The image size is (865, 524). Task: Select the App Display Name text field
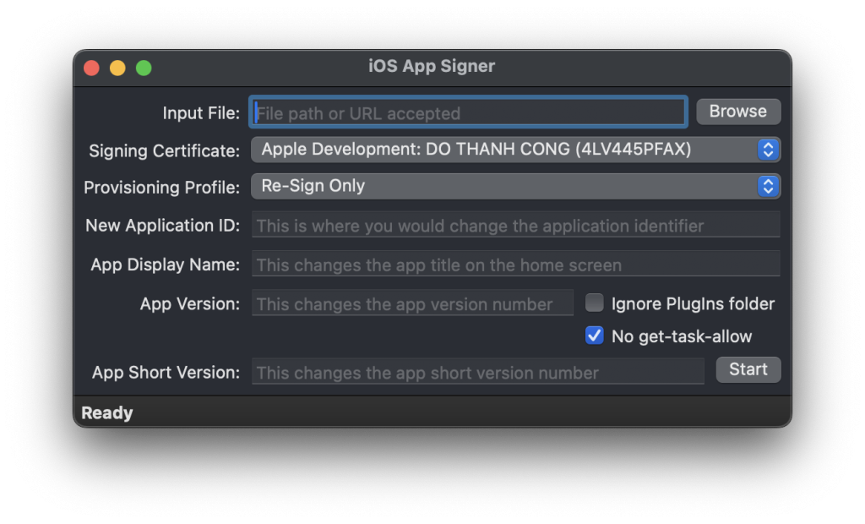(x=515, y=265)
